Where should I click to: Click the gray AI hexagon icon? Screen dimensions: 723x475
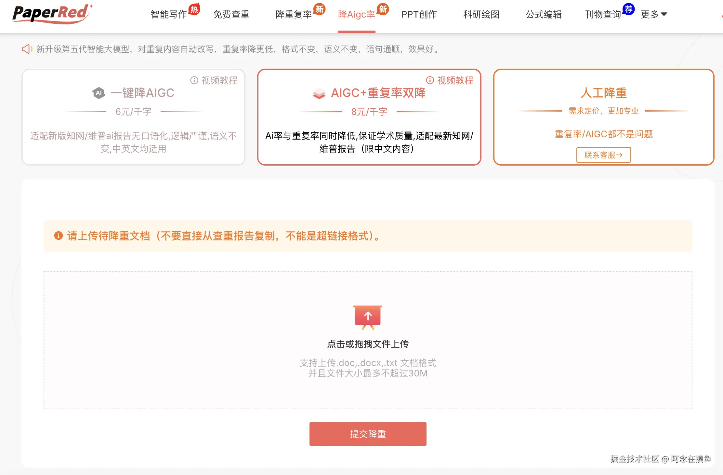99,93
